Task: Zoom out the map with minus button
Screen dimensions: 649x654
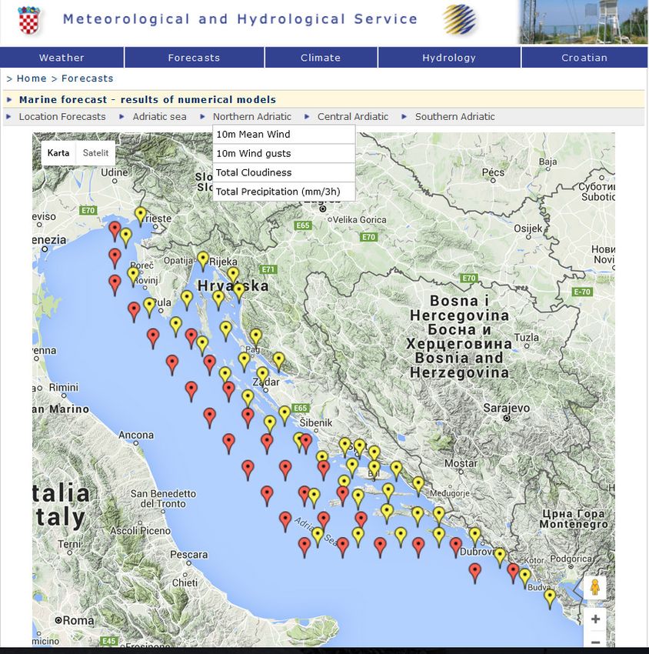Action: [595, 641]
